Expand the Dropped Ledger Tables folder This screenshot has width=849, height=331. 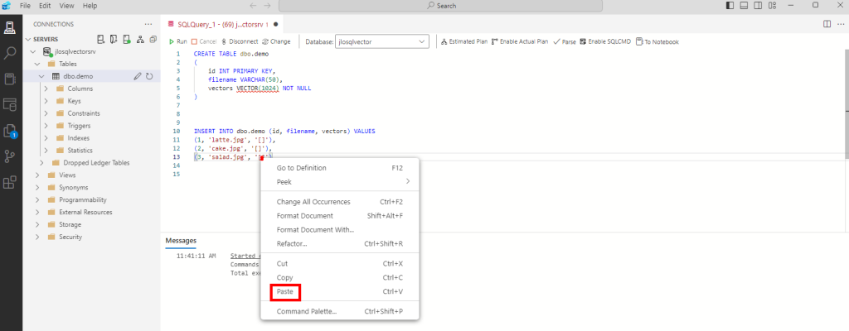point(41,163)
